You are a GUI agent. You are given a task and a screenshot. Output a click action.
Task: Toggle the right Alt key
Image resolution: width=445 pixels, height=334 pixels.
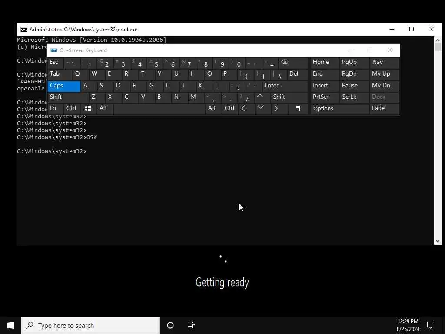[x=213, y=108]
